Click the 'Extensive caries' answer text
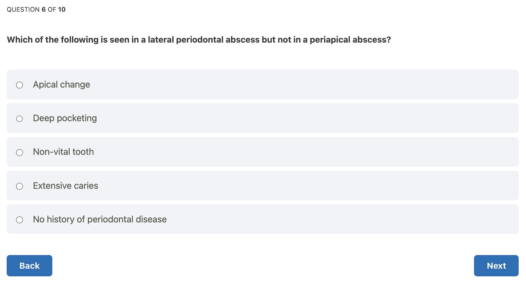The height and width of the screenshot is (285, 526). (65, 186)
